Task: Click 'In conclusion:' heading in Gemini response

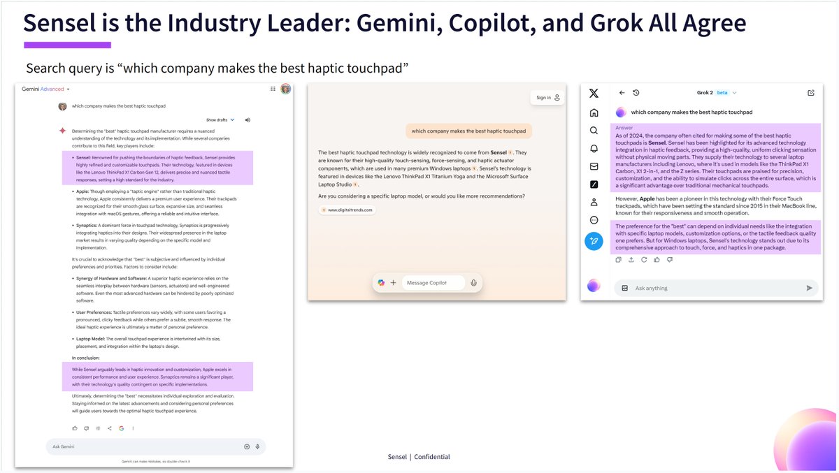Action: click(86, 357)
